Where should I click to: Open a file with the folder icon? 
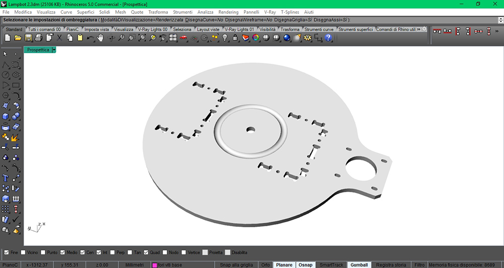click(18, 38)
